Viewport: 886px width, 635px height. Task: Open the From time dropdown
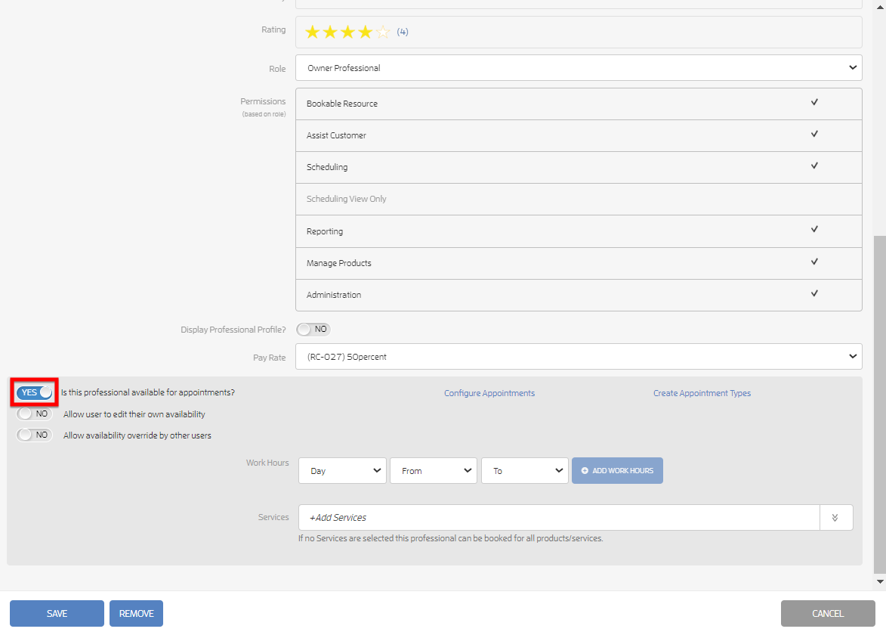click(x=434, y=470)
